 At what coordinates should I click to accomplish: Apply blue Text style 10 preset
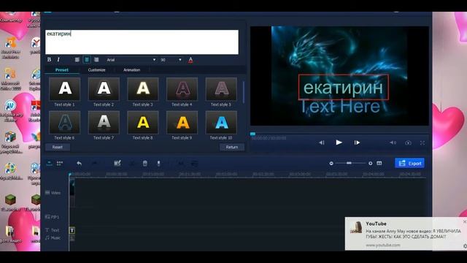pos(221,122)
